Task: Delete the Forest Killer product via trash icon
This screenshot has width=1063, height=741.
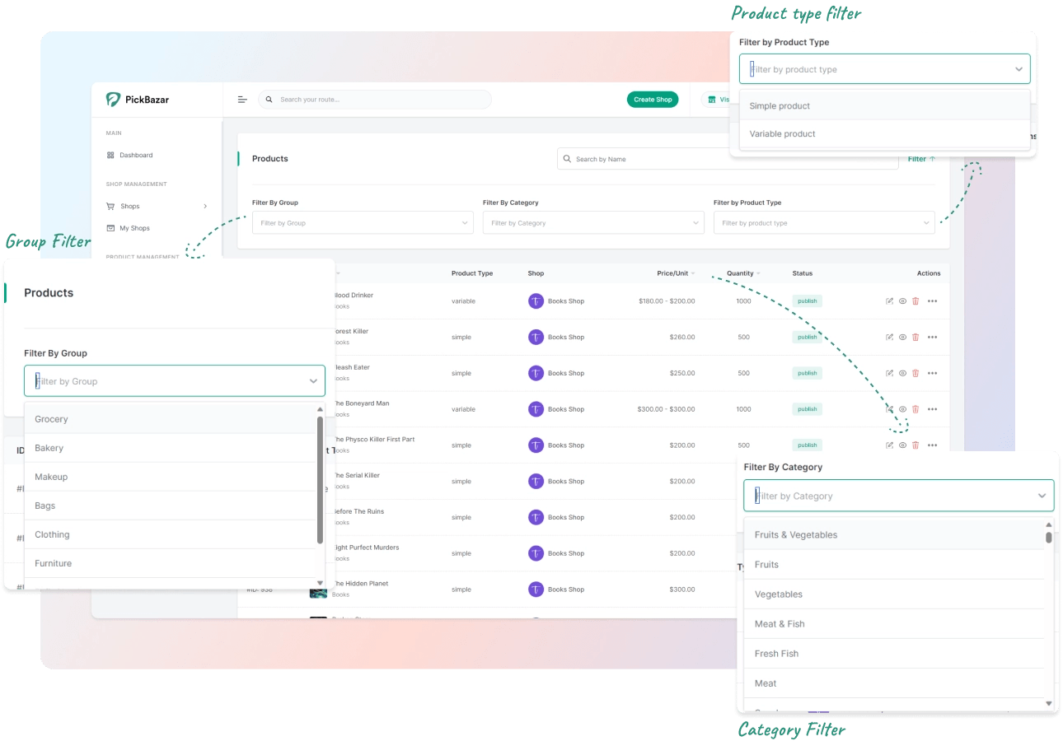Action: pyautogui.click(x=915, y=338)
